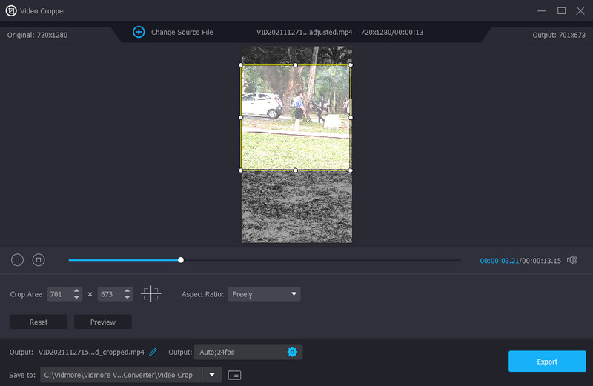Mute the volume speaker icon
This screenshot has height=386, width=593.
pos(572,260)
